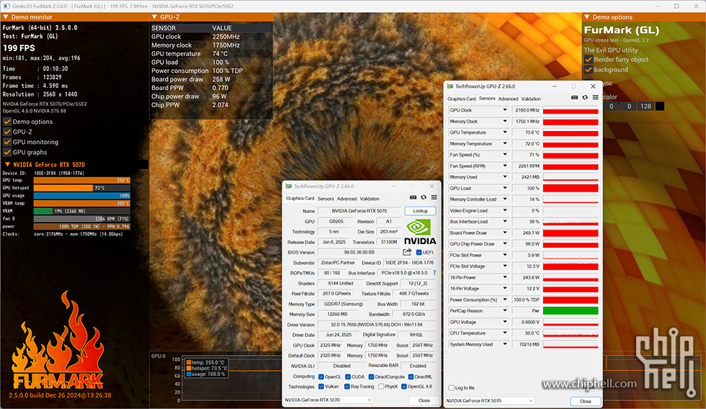Click Close button in Graphics Card window
706x409 pixels.
424,400
